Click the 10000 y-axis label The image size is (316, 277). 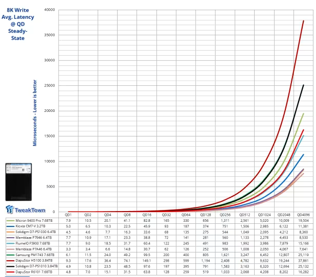tap(50, 161)
